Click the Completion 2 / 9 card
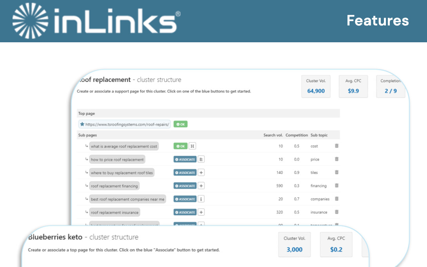This screenshot has height=267, width=427. [x=391, y=87]
